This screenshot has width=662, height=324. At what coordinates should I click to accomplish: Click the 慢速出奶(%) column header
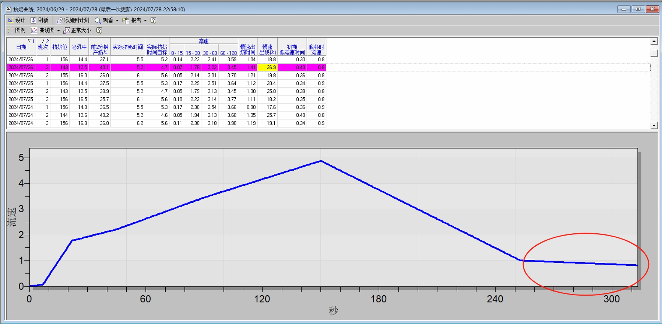[267, 49]
